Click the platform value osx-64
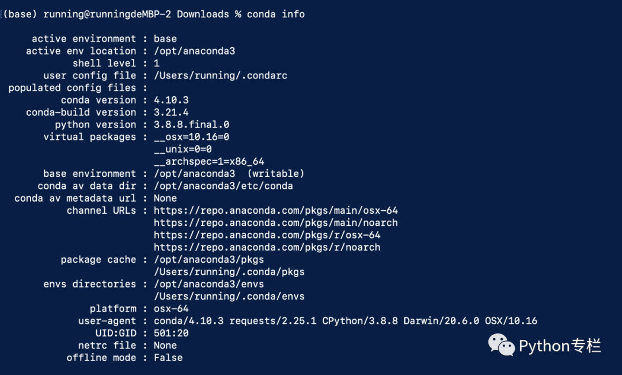 point(171,309)
